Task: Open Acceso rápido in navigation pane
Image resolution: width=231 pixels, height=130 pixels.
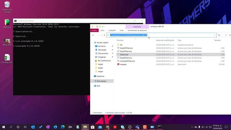Action: point(103,43)
